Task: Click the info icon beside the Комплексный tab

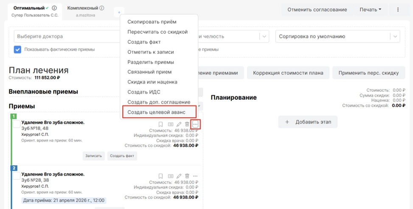Action: pos(102,8)
